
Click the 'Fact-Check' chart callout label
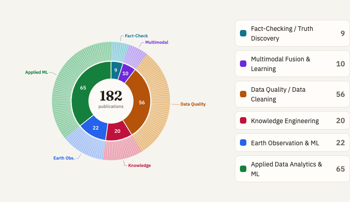click(136, 36)
